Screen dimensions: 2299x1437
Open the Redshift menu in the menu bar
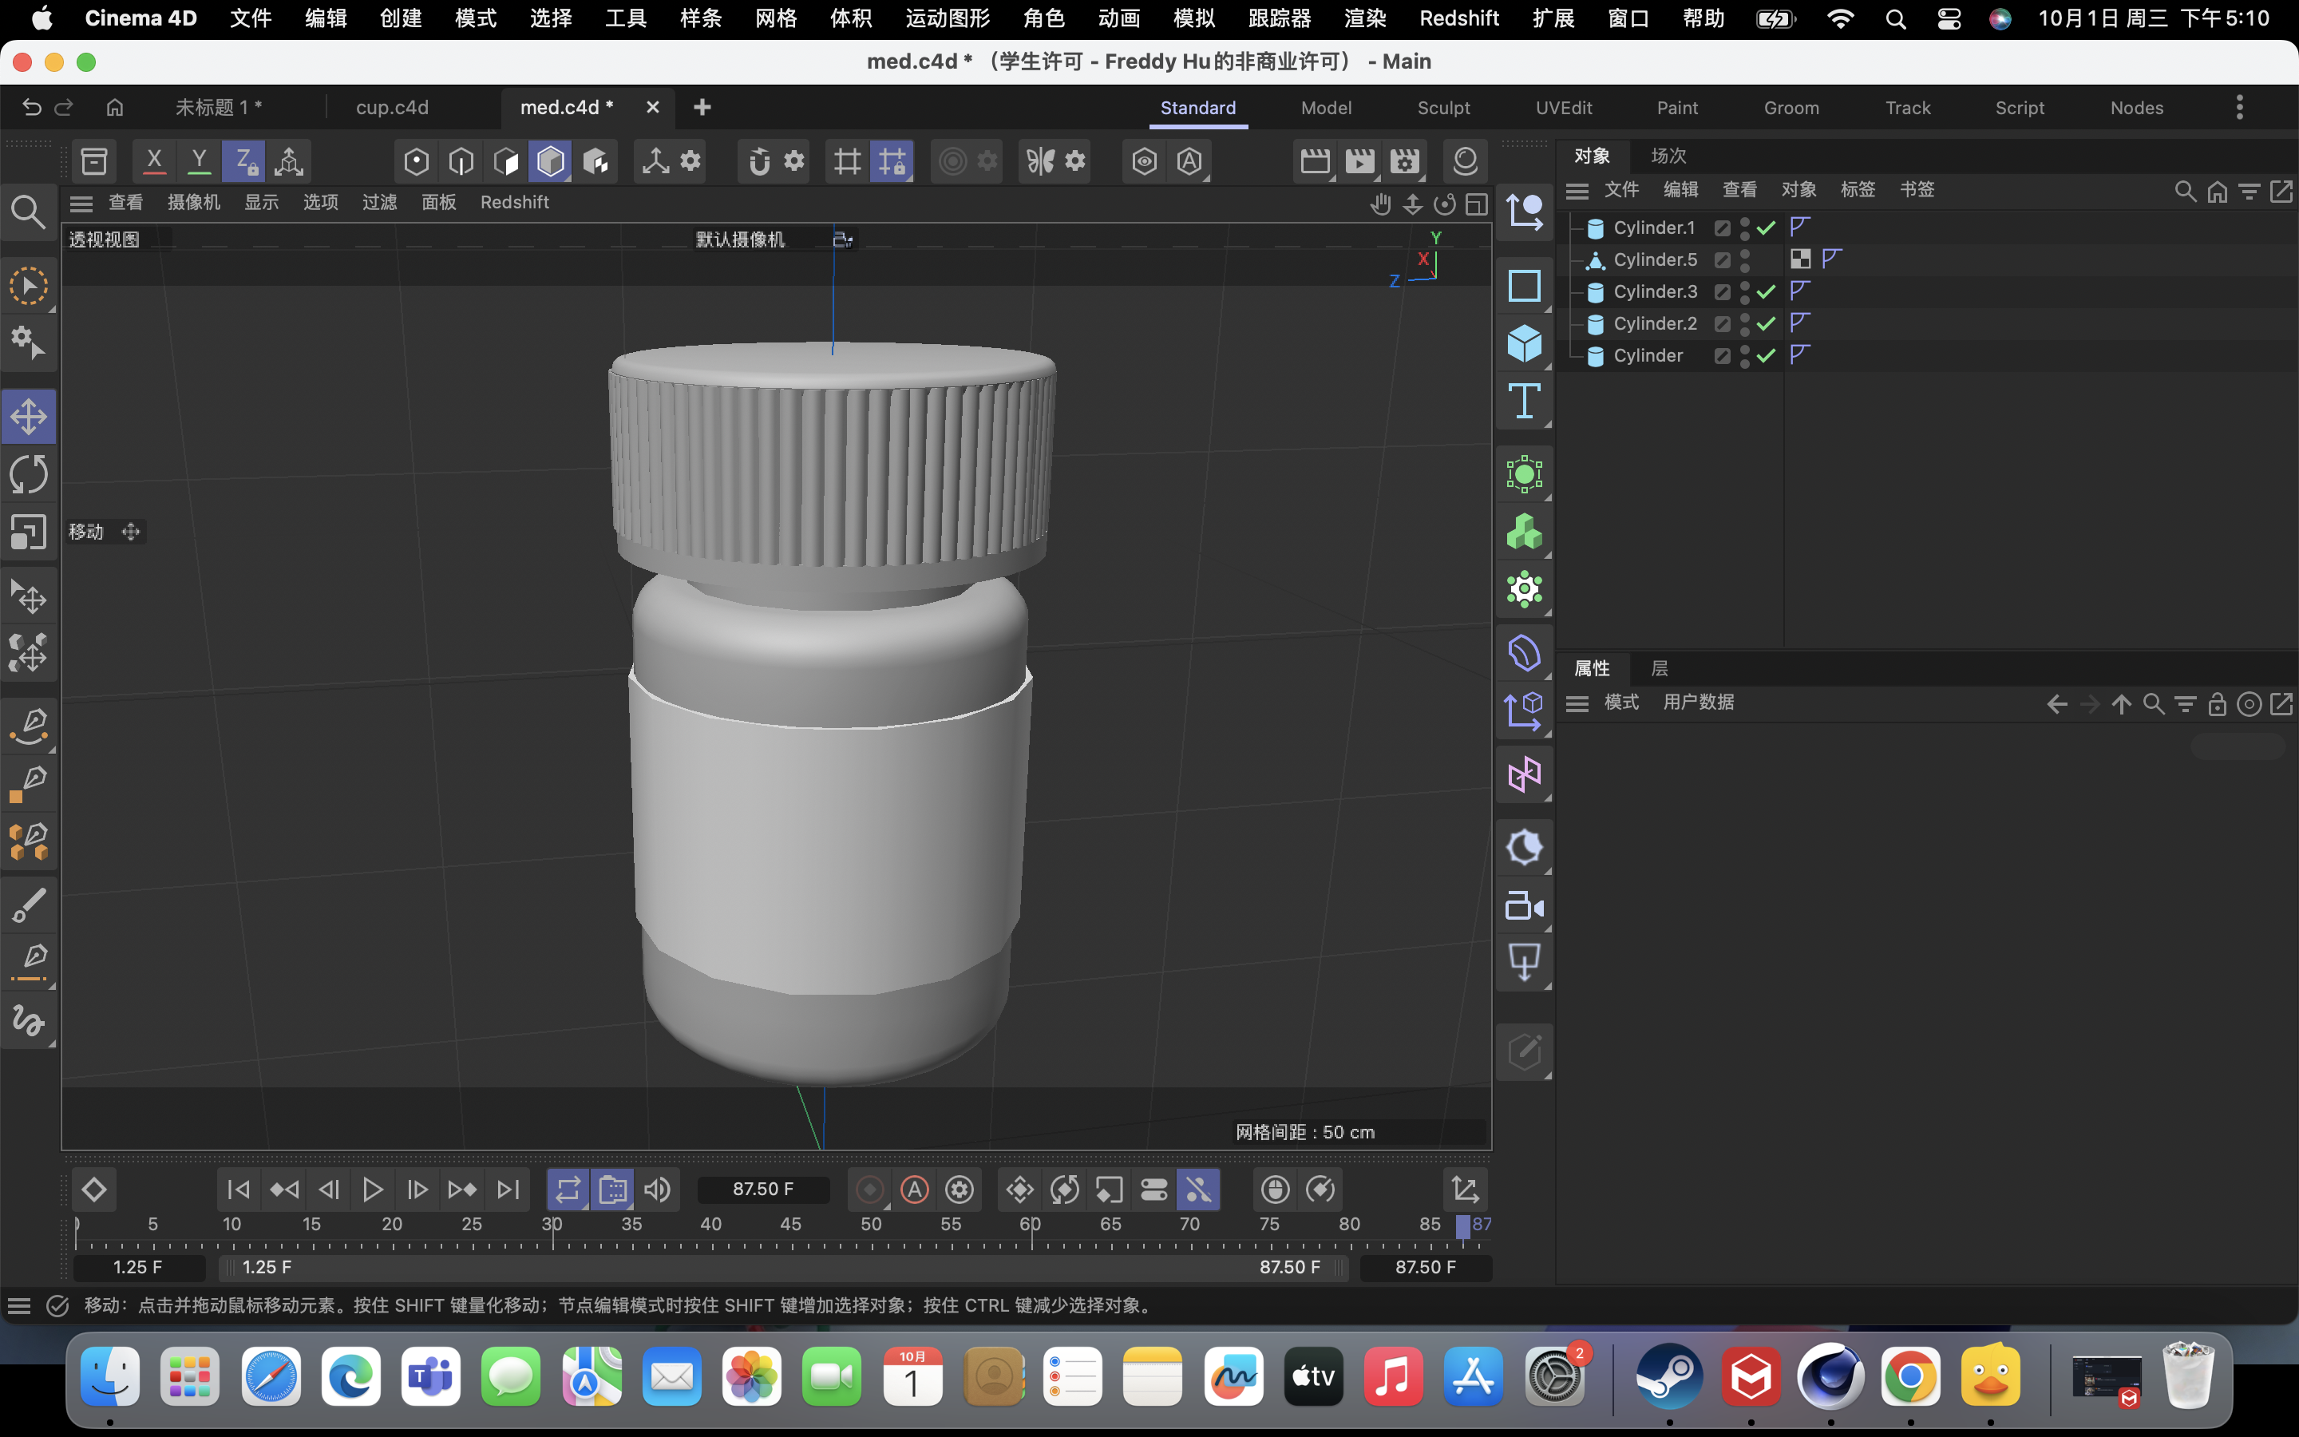tap(1459, 18)
